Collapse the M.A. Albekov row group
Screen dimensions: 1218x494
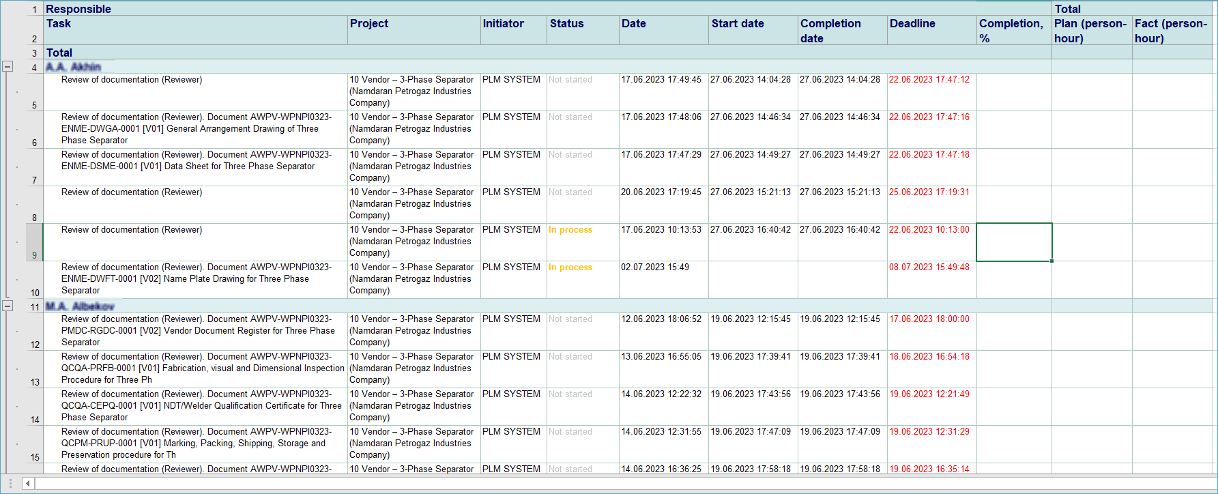[8, 306]
